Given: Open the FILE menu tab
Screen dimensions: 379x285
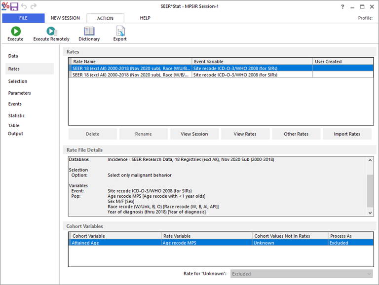Looking at the screenshot, I should coord(23,18).
